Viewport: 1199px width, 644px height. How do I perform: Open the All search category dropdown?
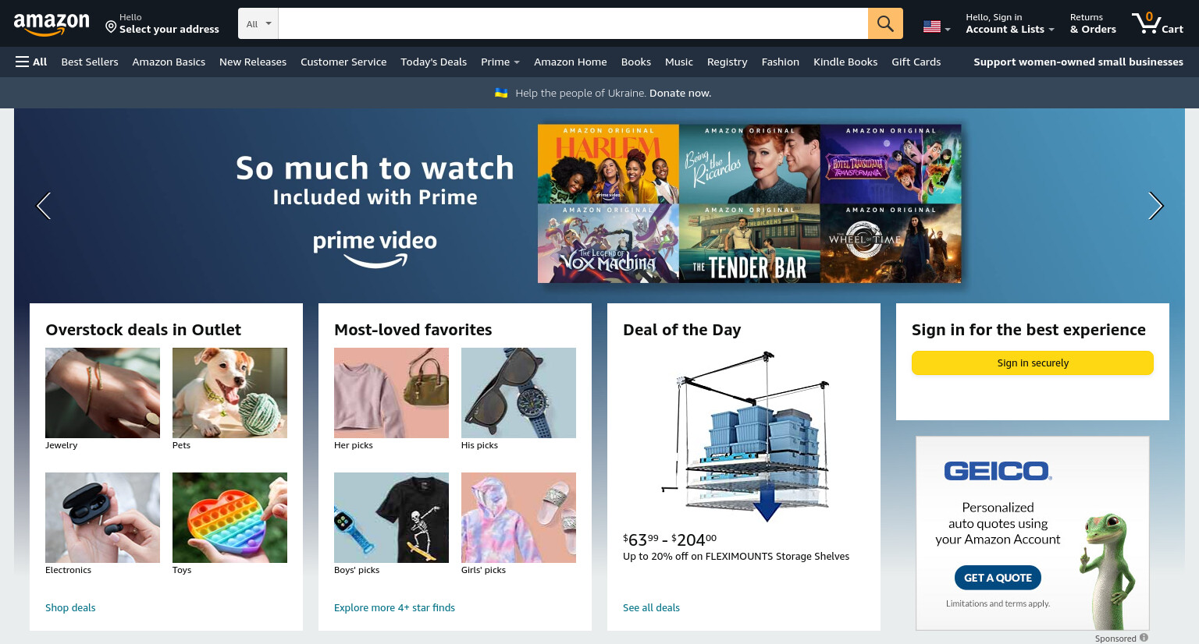(258, 23)
